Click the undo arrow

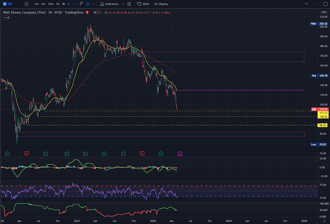307,4
